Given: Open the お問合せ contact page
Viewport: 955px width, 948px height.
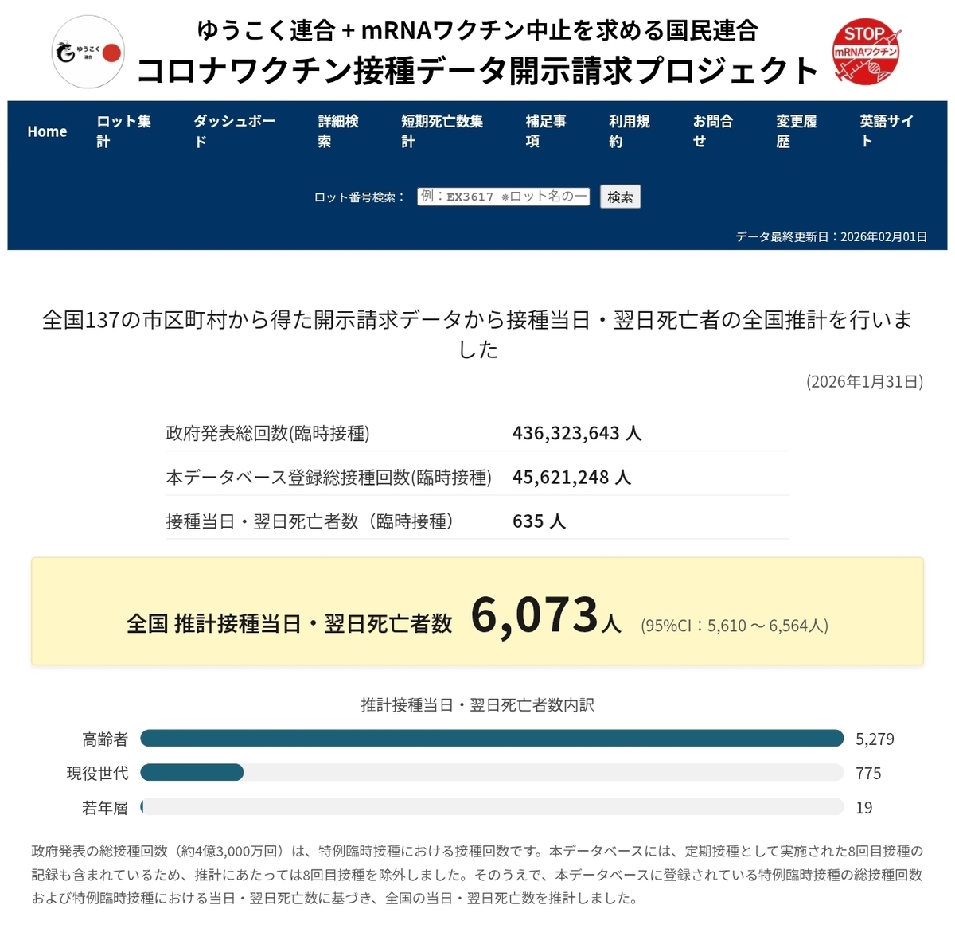Looking at the screenshot, I should pos(712,131).
